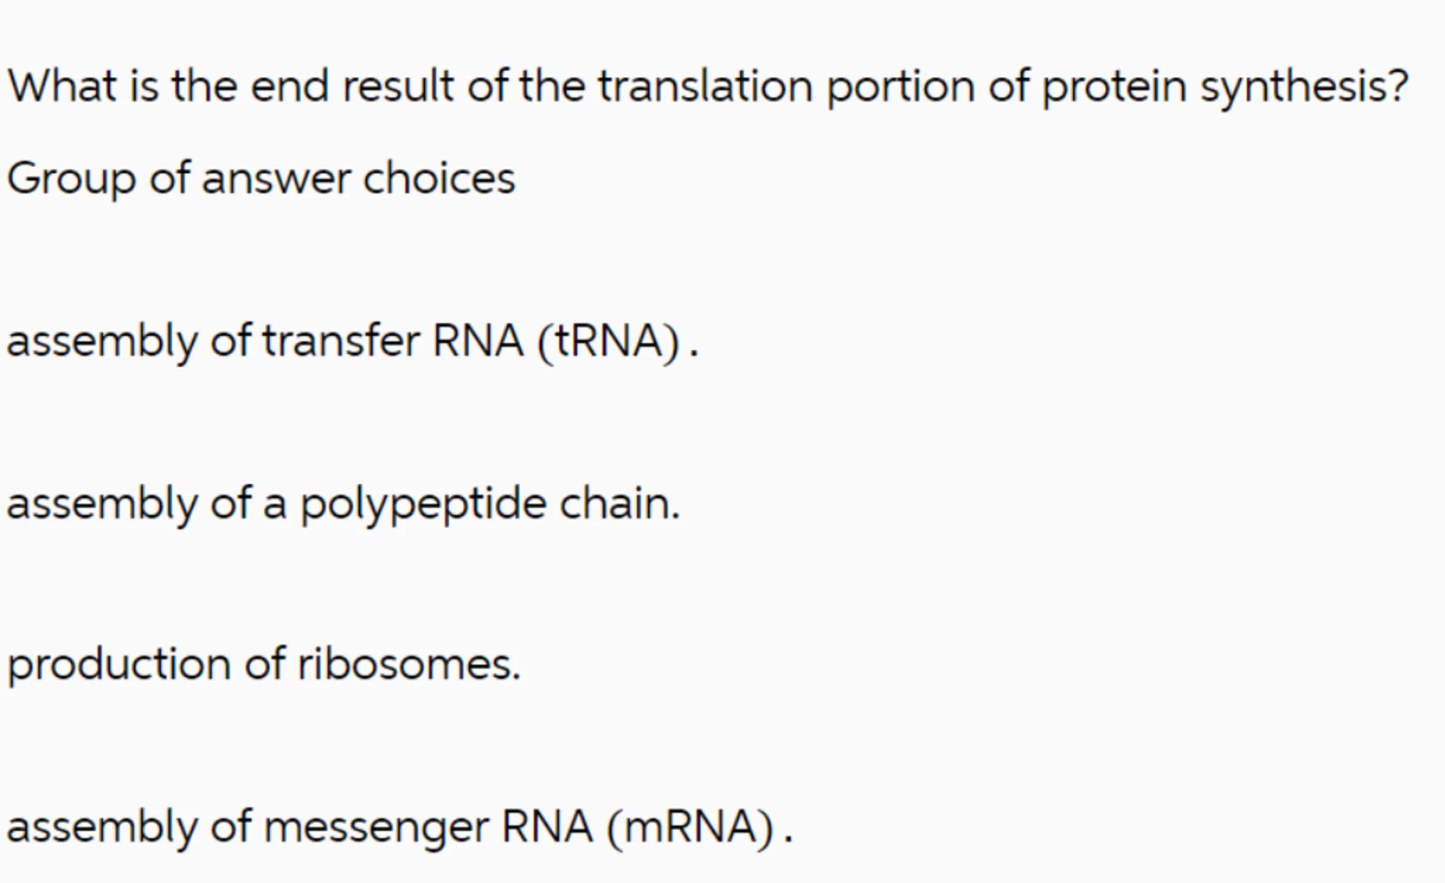
Task: Click the word "messenger" in last answer
Action: (375, 827)
